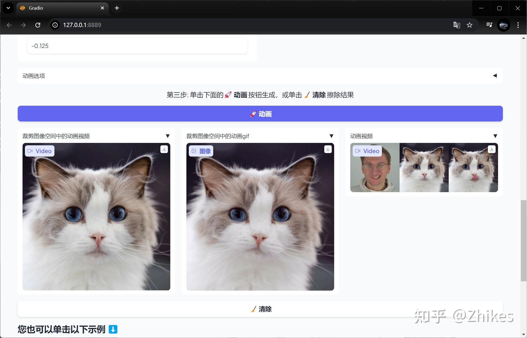Viewport: 527px width, 338px height.
Task: Open media control icon in toolbar
Action: (x=489, y=25)
